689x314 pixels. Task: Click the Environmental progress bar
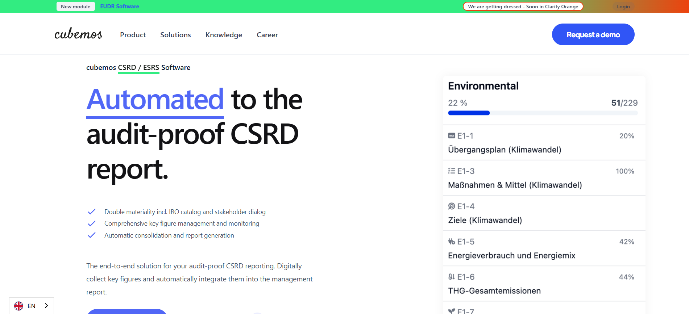click(543, 113)
